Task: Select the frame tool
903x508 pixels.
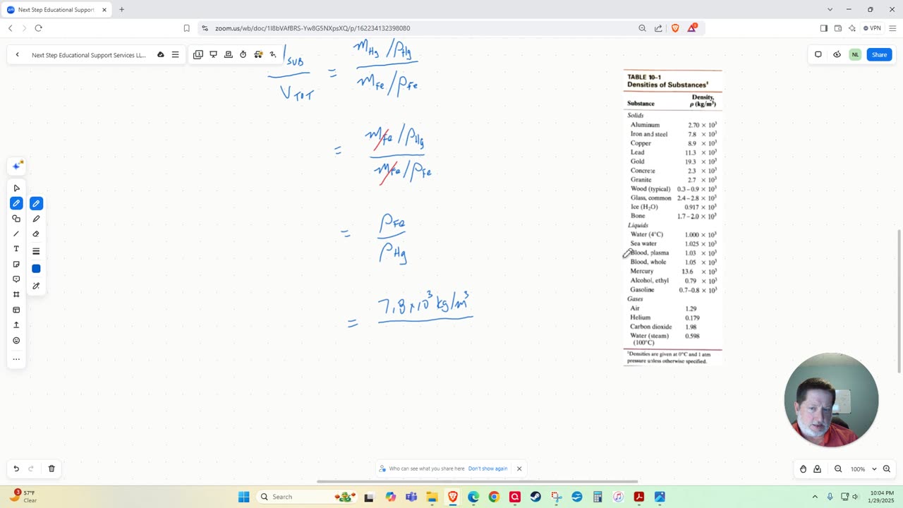Action: click(16, 294)
